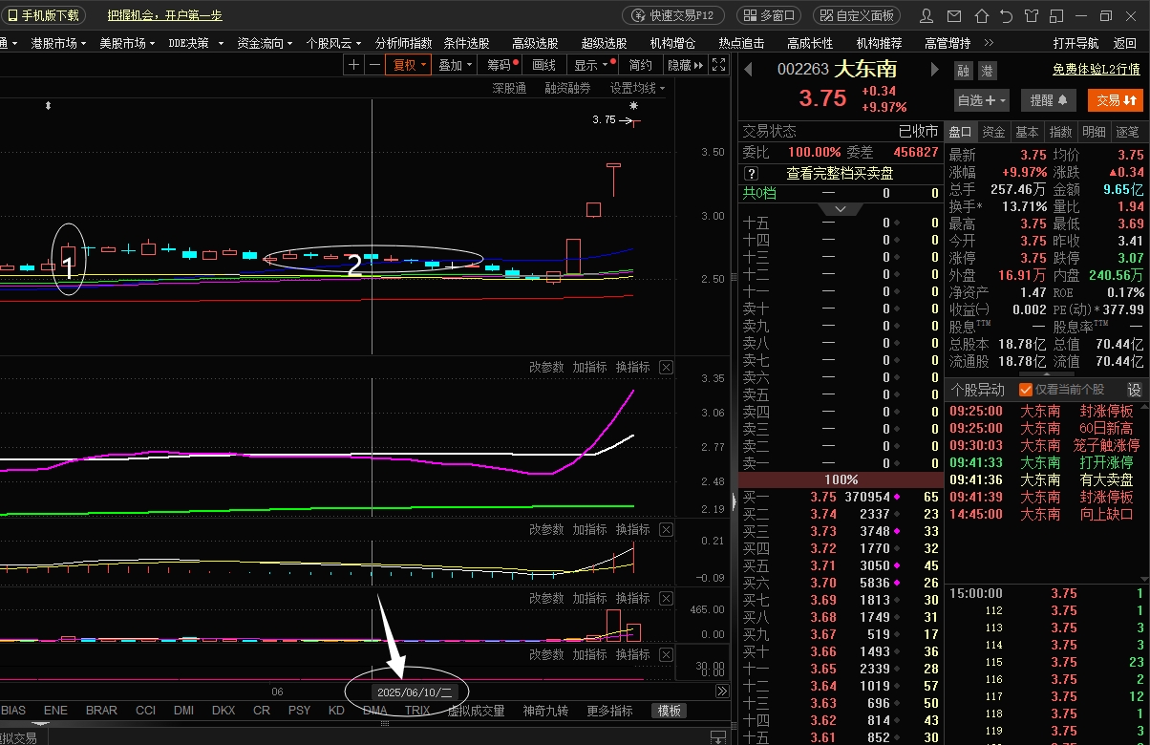Open 超级选股 menu item
This screenshot has width=1150, height=745.
pyautogui.click(x=604, y=43)
